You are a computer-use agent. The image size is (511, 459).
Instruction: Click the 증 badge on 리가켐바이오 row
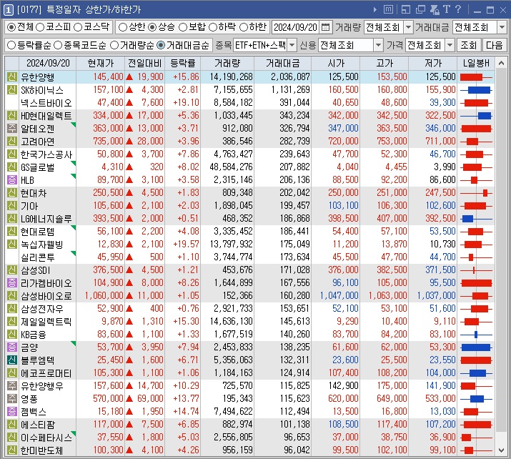11,282
